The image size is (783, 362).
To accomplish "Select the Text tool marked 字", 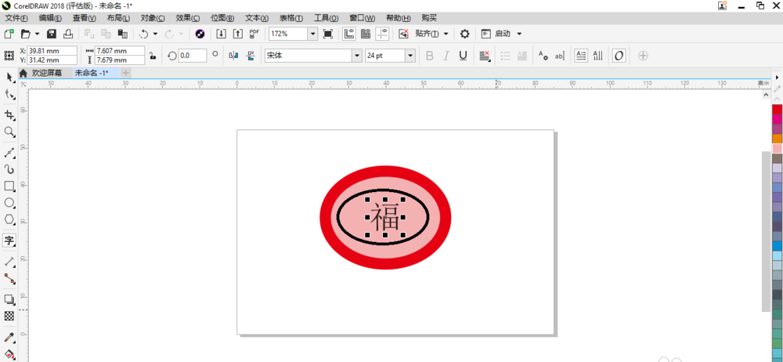I will click(x=9, y=241).
